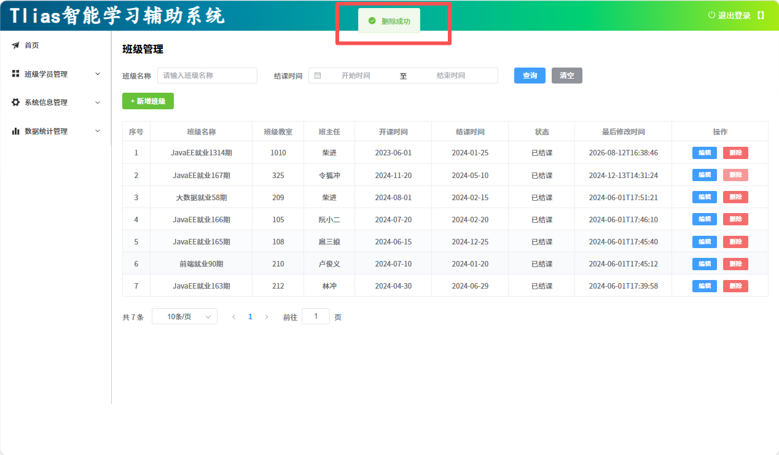Click the calendar icon in 结课时间 field
779x455 pixels.
pos(318,76)
